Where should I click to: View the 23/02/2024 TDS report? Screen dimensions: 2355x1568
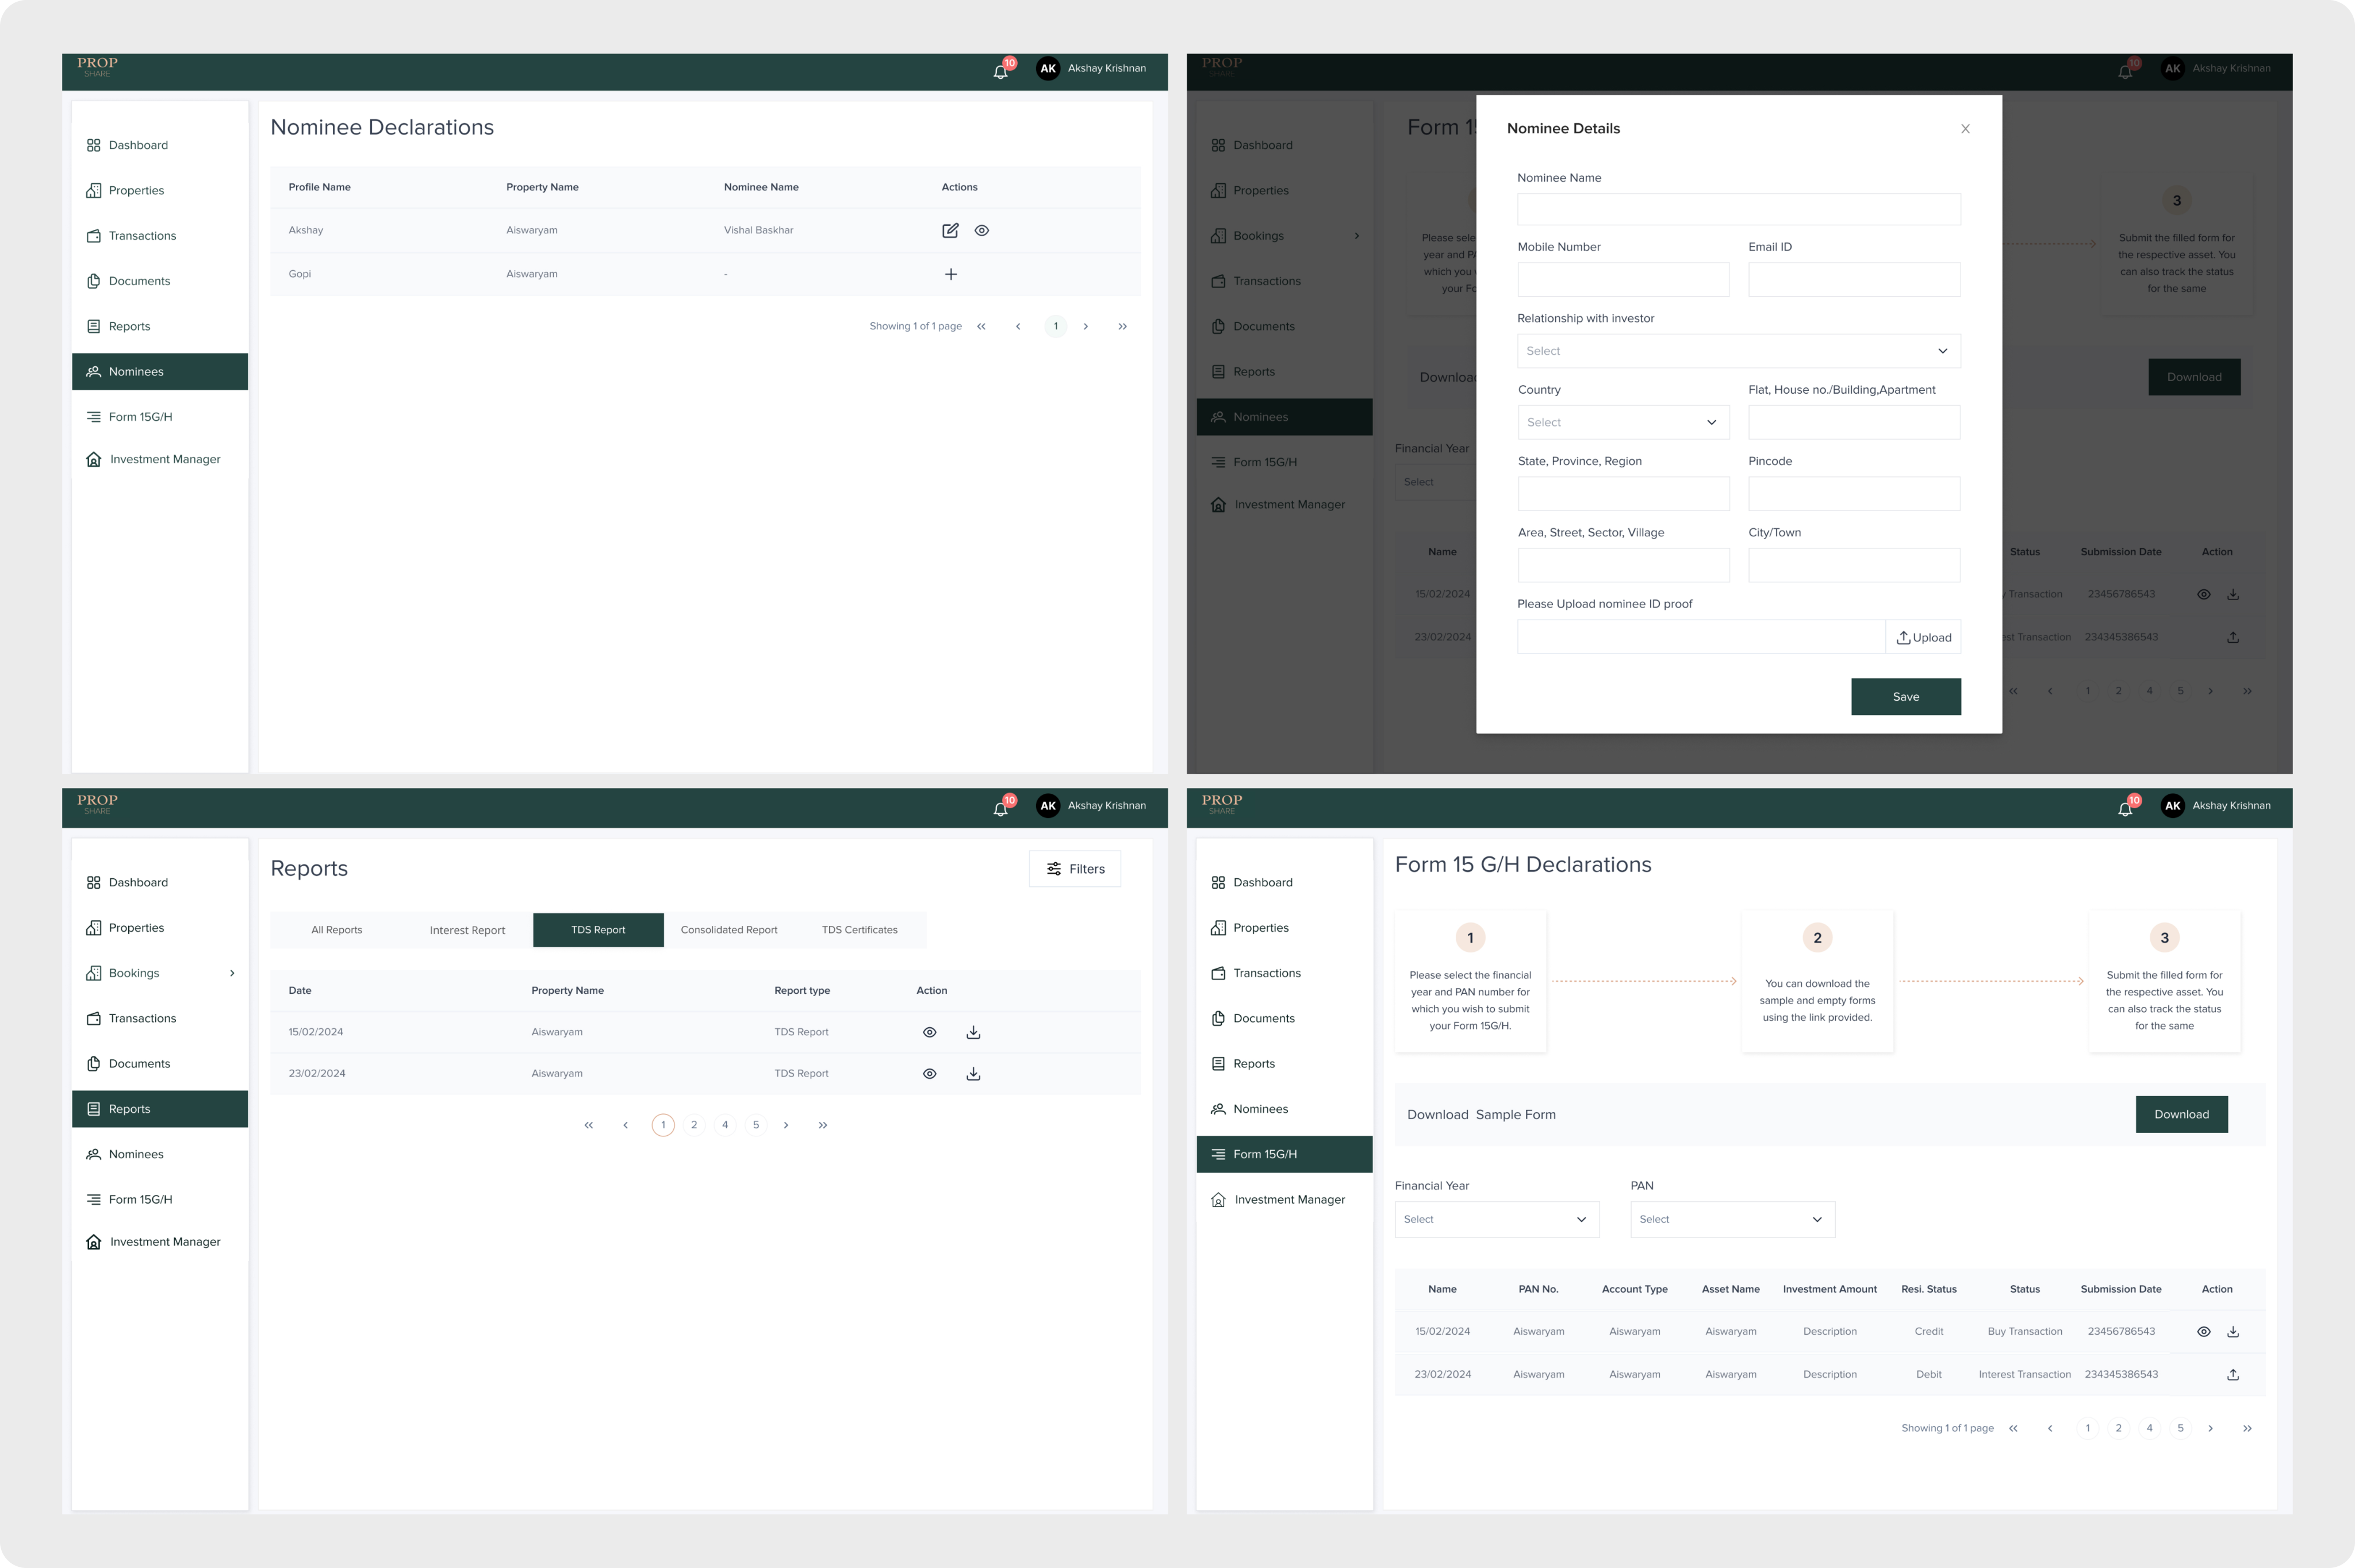[x=929, y=1073]
